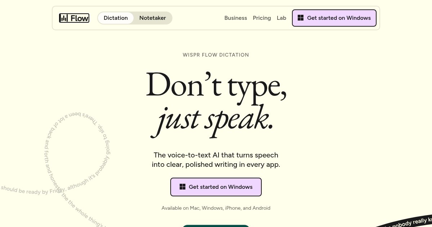432x227 pixels.
Task: Select the Dictation tab
Action: click(116, 18)
